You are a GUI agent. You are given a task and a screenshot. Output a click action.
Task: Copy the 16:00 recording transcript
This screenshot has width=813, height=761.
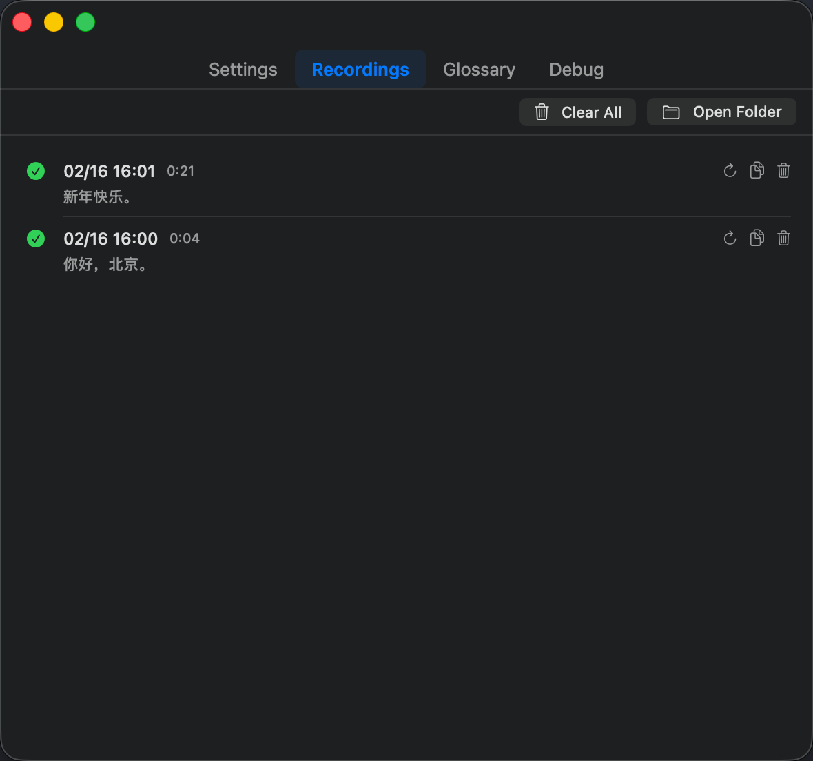pyautogui.click(x=757, y=238)
